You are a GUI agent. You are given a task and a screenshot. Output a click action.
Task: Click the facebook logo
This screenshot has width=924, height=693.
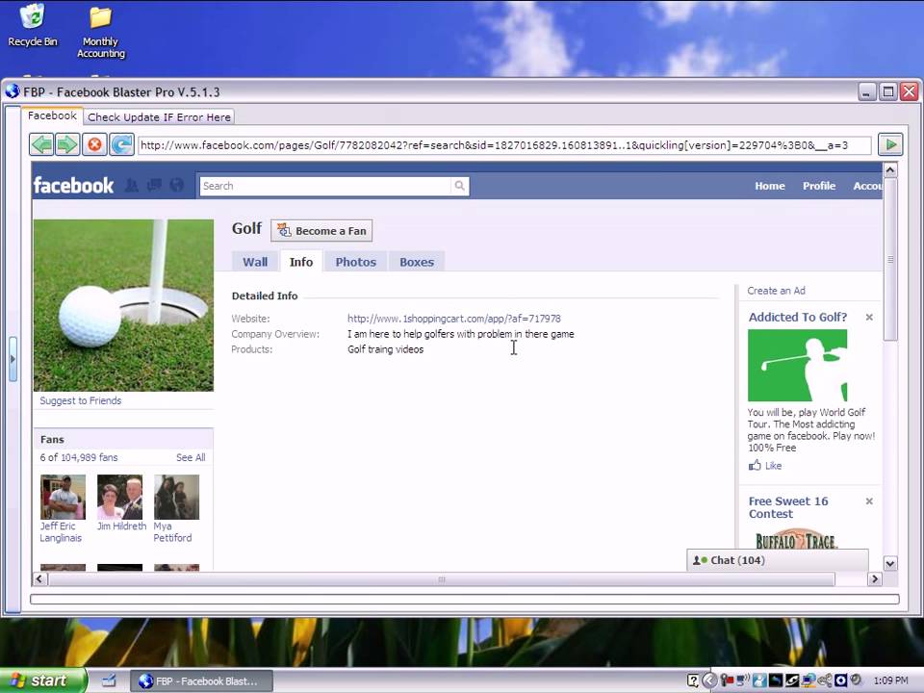[x=73, y=186]
